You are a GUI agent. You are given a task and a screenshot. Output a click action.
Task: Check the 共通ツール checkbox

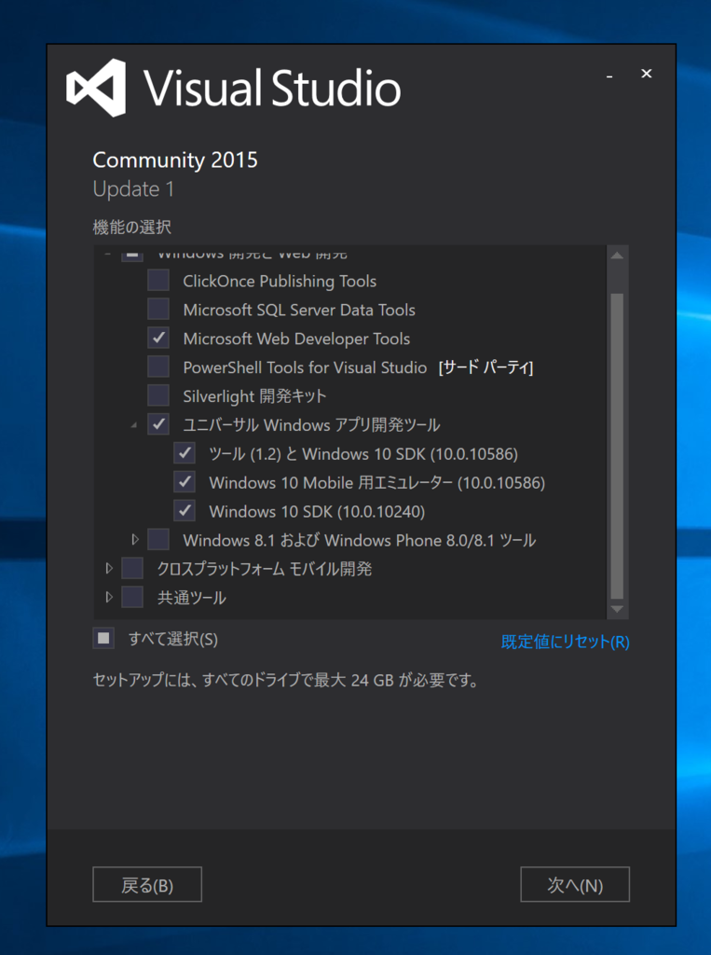tap(132, 598)
